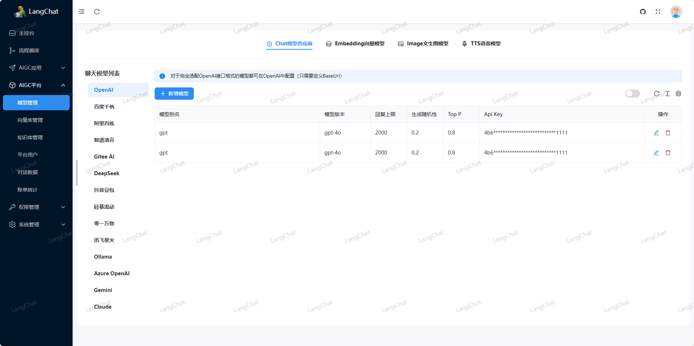This screenshot has width=694, height=346.
Task: Click the 流程编排 workflow icon
Action: click(12, 50)
